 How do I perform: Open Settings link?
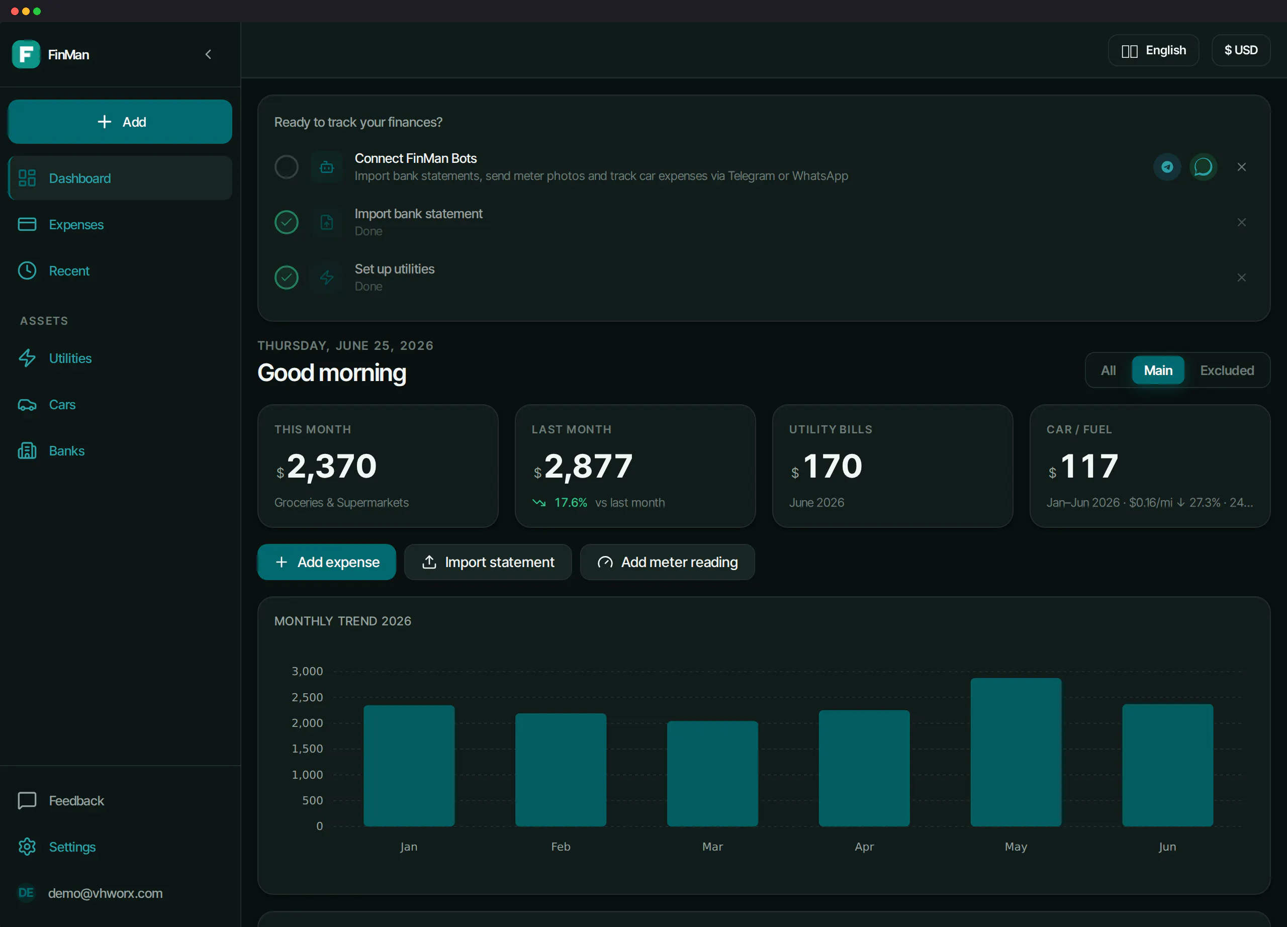(120, 847)
